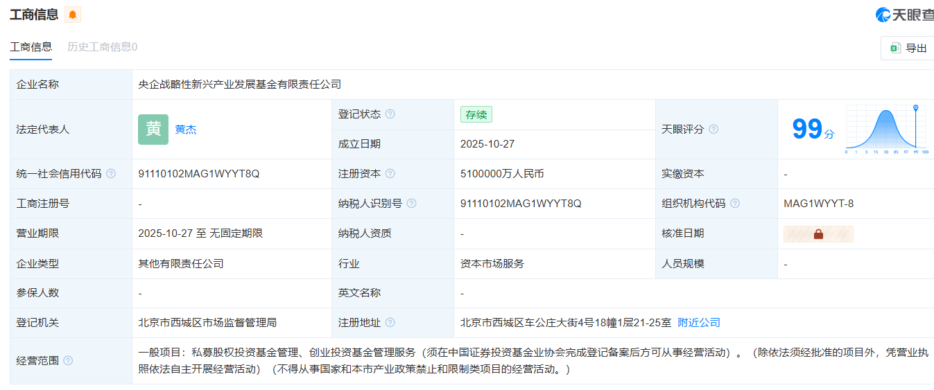Click the 导出 export button

click(908, 48)
